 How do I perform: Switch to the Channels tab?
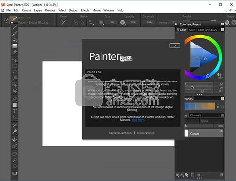[x=195, y=115]
